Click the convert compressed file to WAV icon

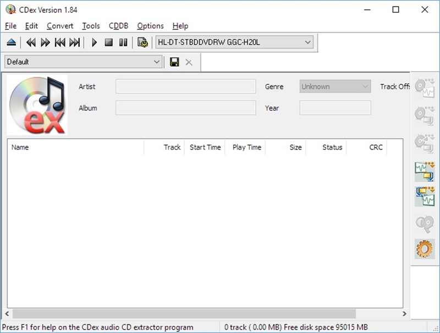(424, 196)
